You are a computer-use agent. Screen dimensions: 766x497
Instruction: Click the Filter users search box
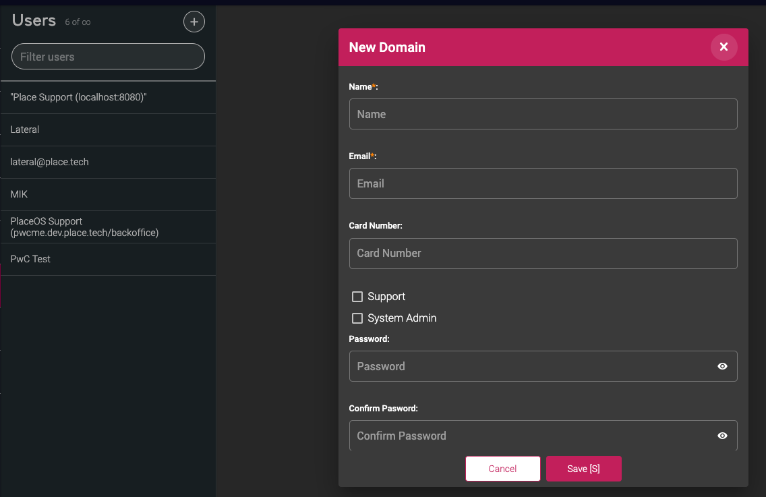108,56
